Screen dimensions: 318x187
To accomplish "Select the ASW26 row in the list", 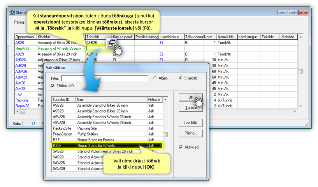I will click(107, 117).
